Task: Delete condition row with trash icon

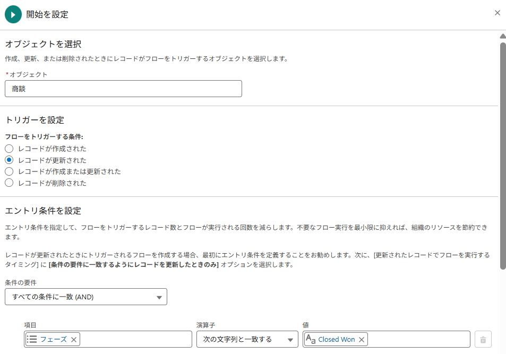Action: click(x=483, y=340)
